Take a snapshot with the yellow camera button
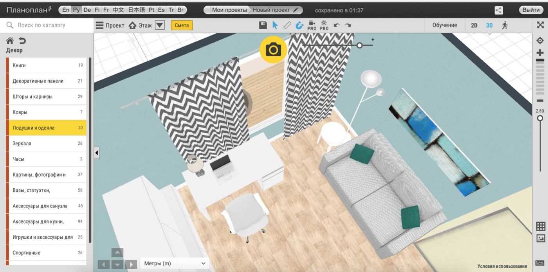 click(273, 50)
